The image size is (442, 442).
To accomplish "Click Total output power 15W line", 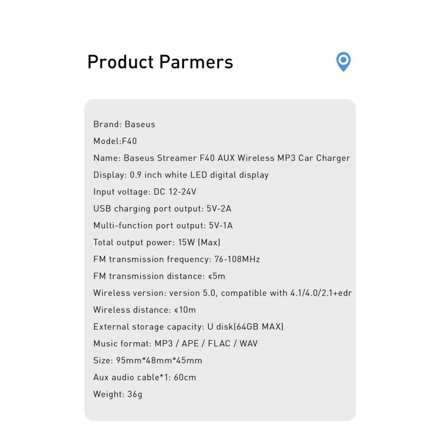I will tap(157, 243).
